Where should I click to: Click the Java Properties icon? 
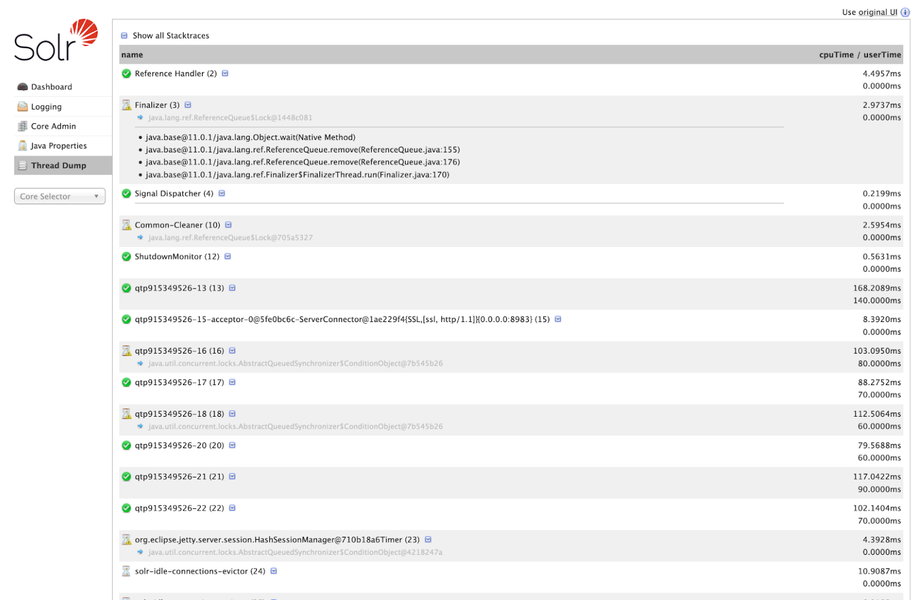click(23, 146)
